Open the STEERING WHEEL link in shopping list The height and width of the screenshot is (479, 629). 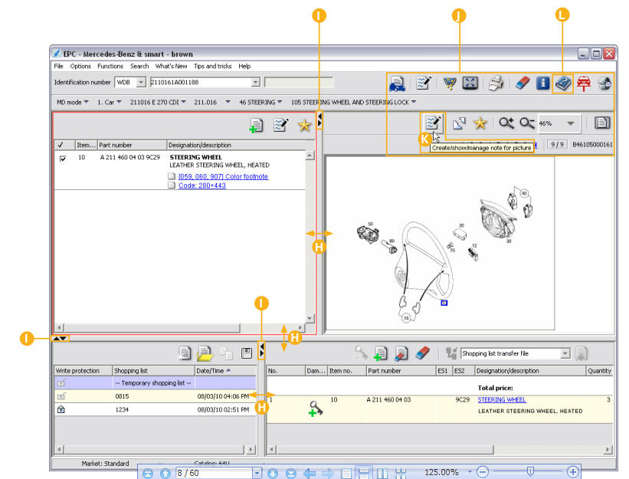click(501, 399)
